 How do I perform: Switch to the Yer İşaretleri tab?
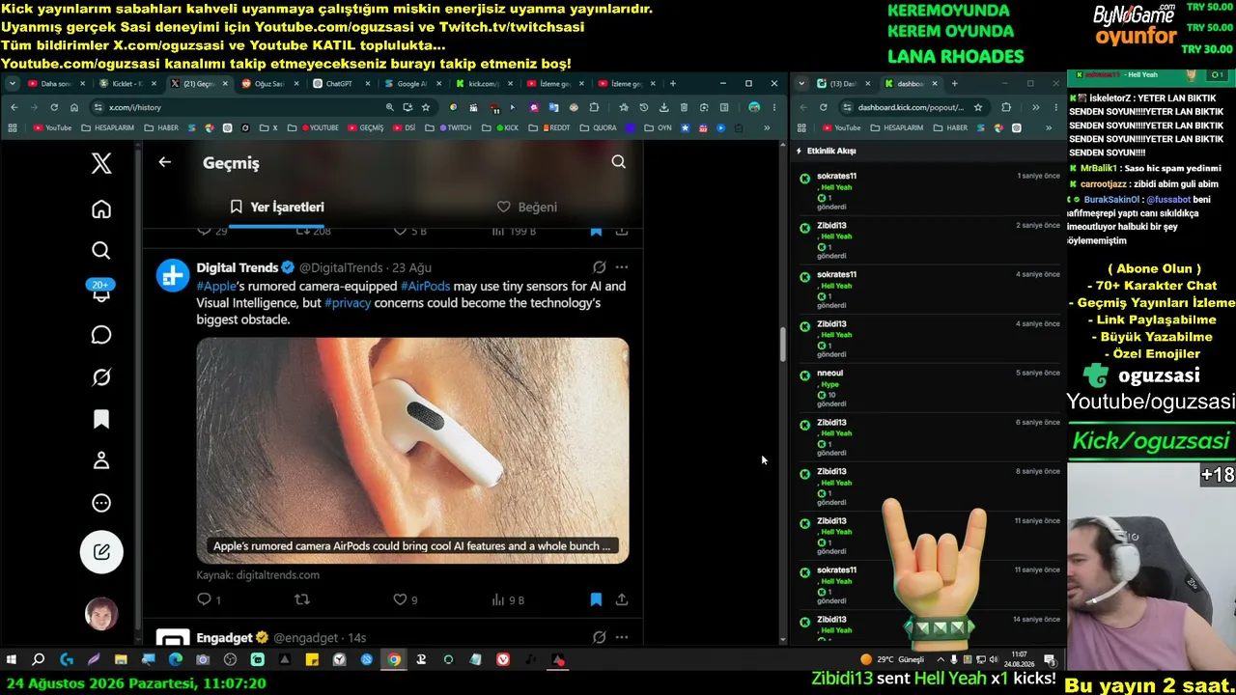tap(277, 207)
